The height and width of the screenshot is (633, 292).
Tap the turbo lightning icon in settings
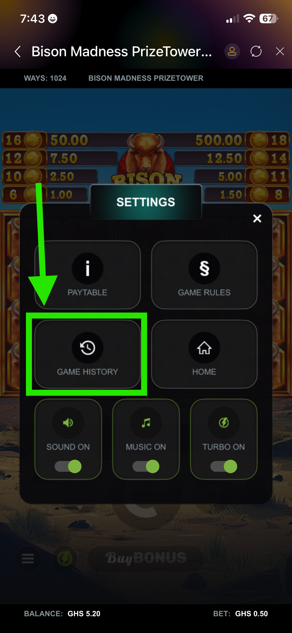(x=224, y=423)
